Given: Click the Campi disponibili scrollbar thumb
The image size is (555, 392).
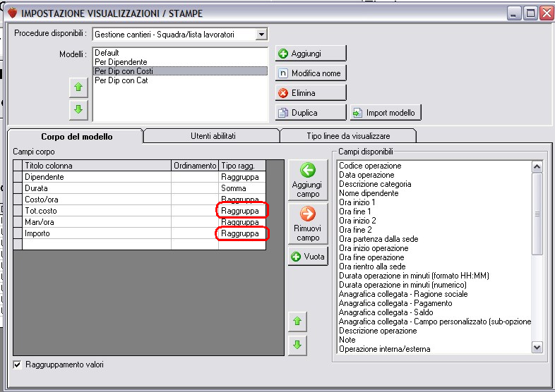Looking at the screenshot, I should (537, 214).
